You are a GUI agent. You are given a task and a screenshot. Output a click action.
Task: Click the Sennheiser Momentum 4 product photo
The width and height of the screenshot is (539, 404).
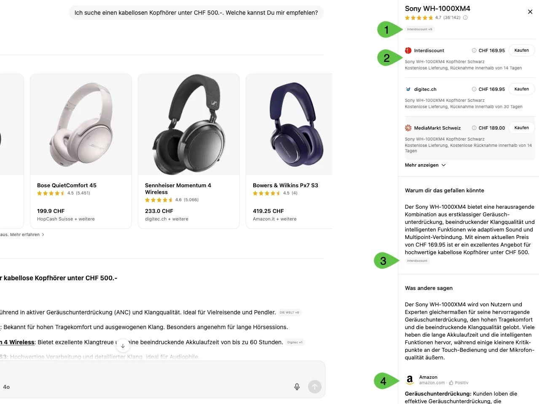click(x=188, y=124)
